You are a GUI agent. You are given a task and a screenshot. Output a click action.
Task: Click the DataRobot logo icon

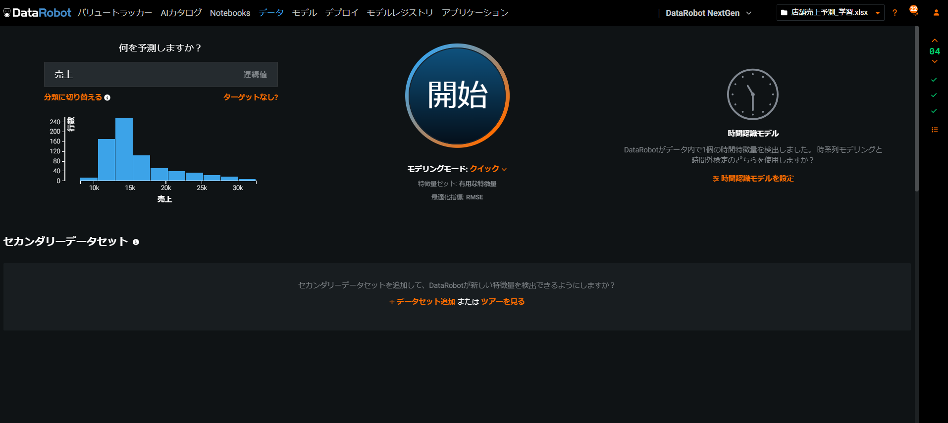point(7,13)
